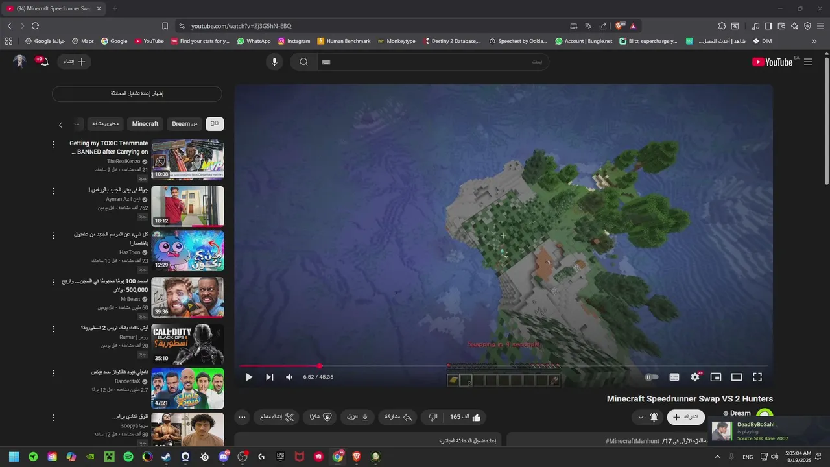
Task: Open the Create video button
Action: pyautogui.click(x=74, y=62)
